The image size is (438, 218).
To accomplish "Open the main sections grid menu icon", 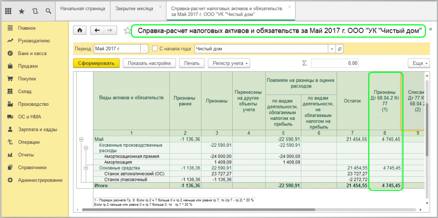I will (9, 10).
